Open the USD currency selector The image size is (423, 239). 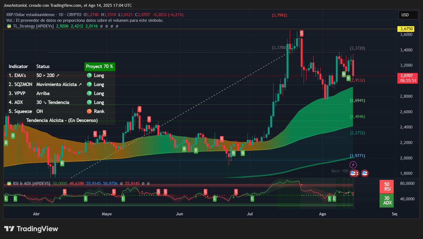pyautogui.click(x=408, y=15)
